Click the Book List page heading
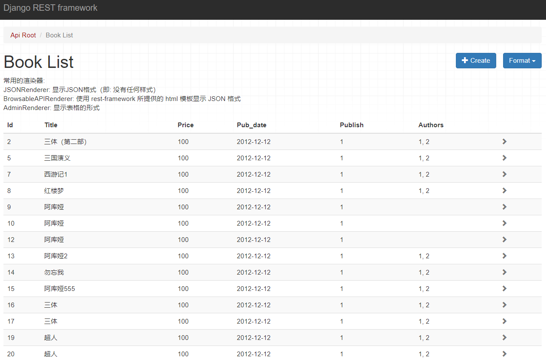The image size is (546, 361). [39, 62]
